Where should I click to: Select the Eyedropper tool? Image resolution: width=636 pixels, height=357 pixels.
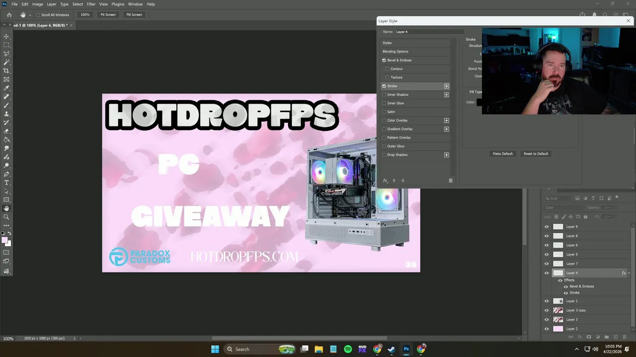(6, 88)
